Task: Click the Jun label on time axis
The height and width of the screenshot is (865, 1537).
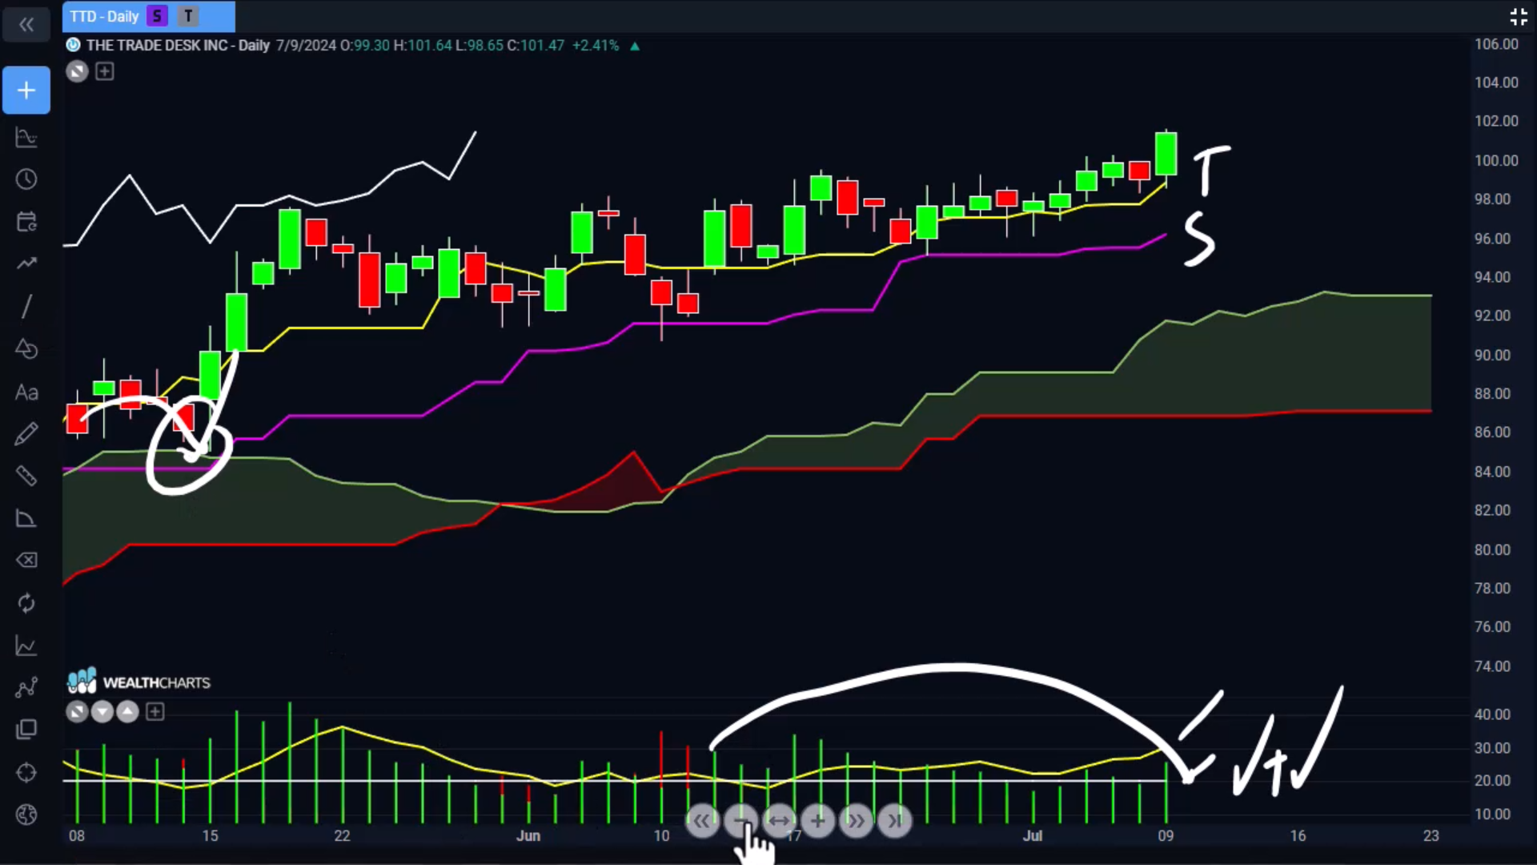Action: click(528, 835)
